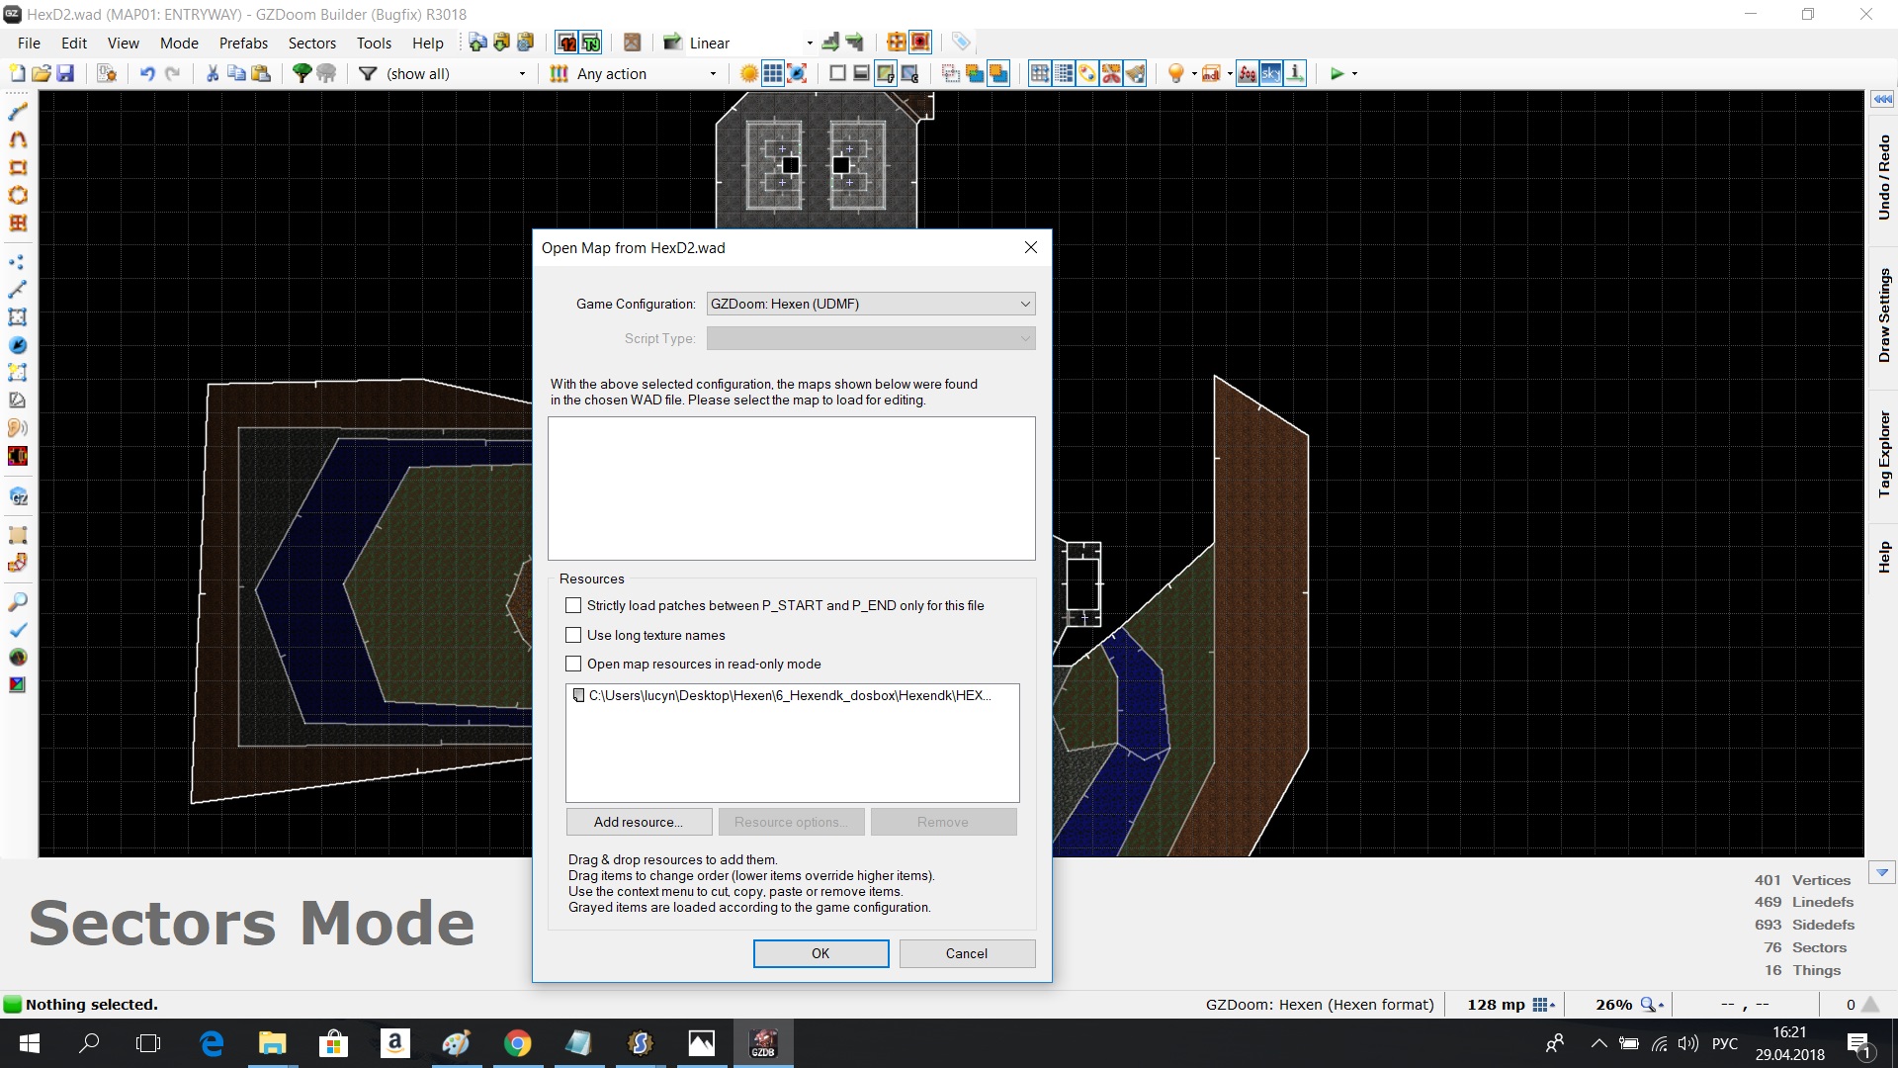Open the disabled Script Type dropdown

pyautogui.click(x=871, y=338)
